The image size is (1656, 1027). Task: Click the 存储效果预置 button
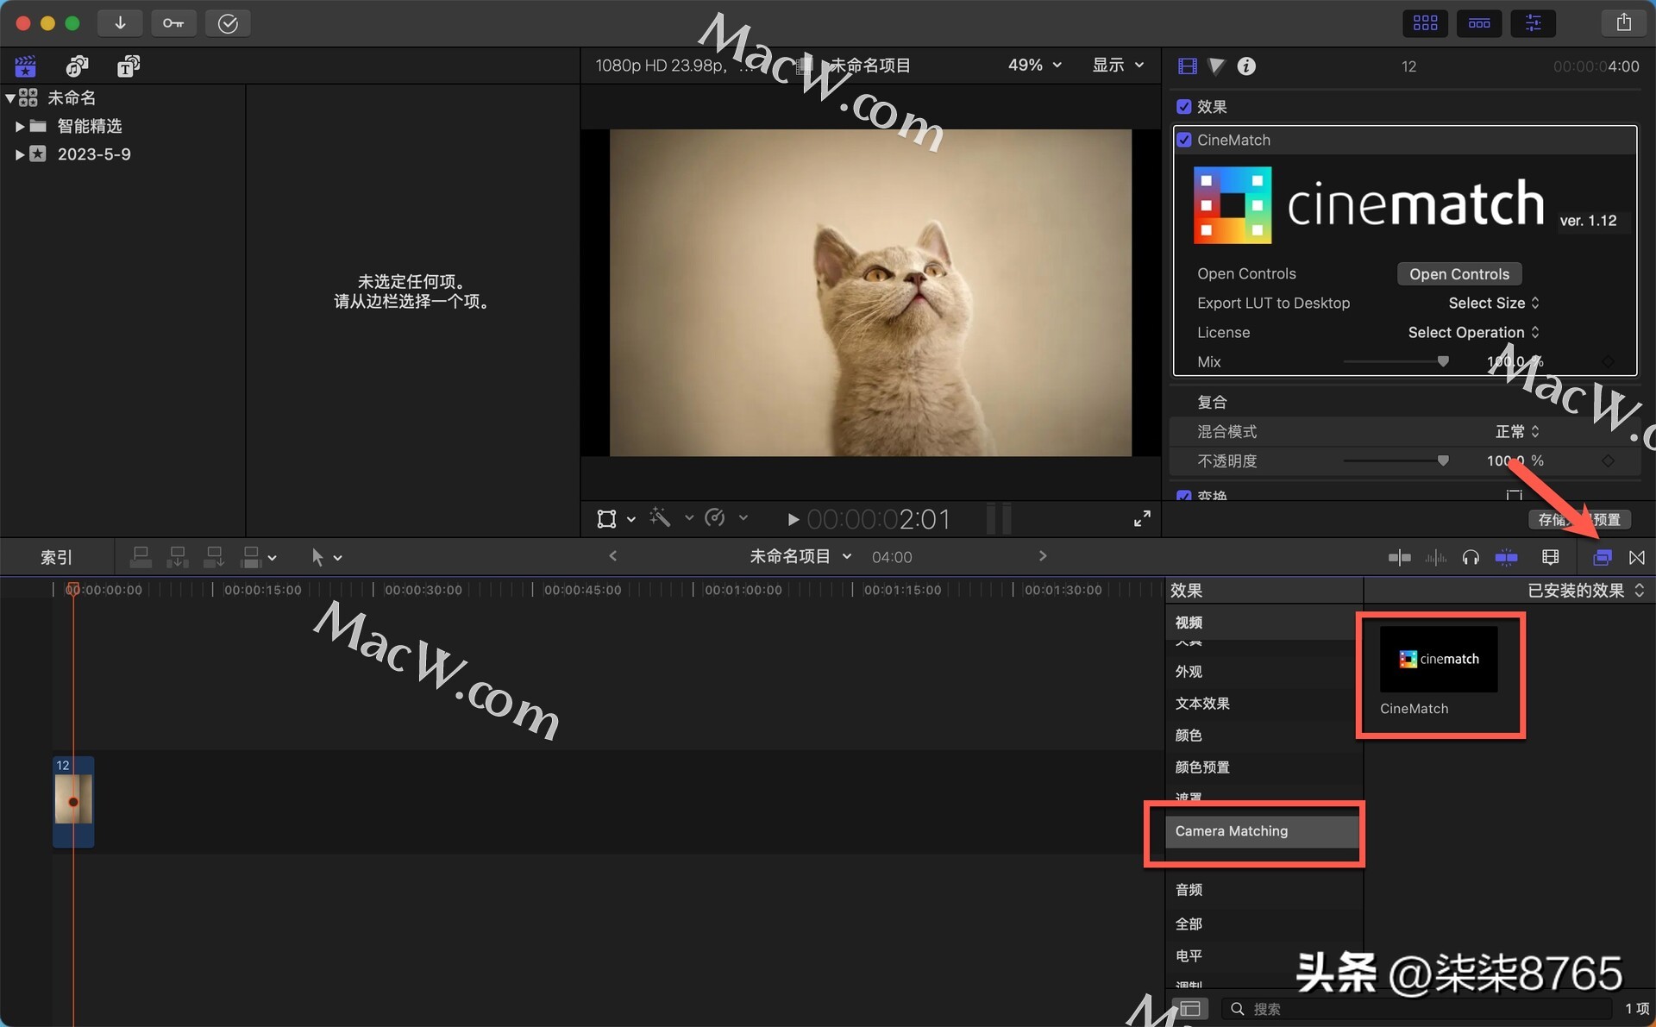1579,519
